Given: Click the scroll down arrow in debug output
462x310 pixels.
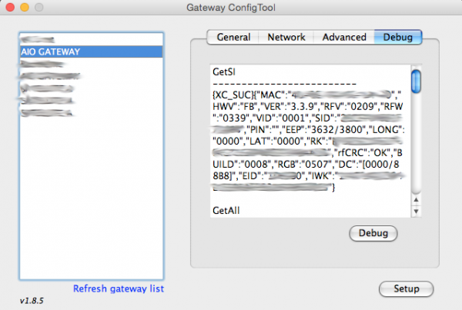Looking at the screenshot, I should click(x=416, y=210).
